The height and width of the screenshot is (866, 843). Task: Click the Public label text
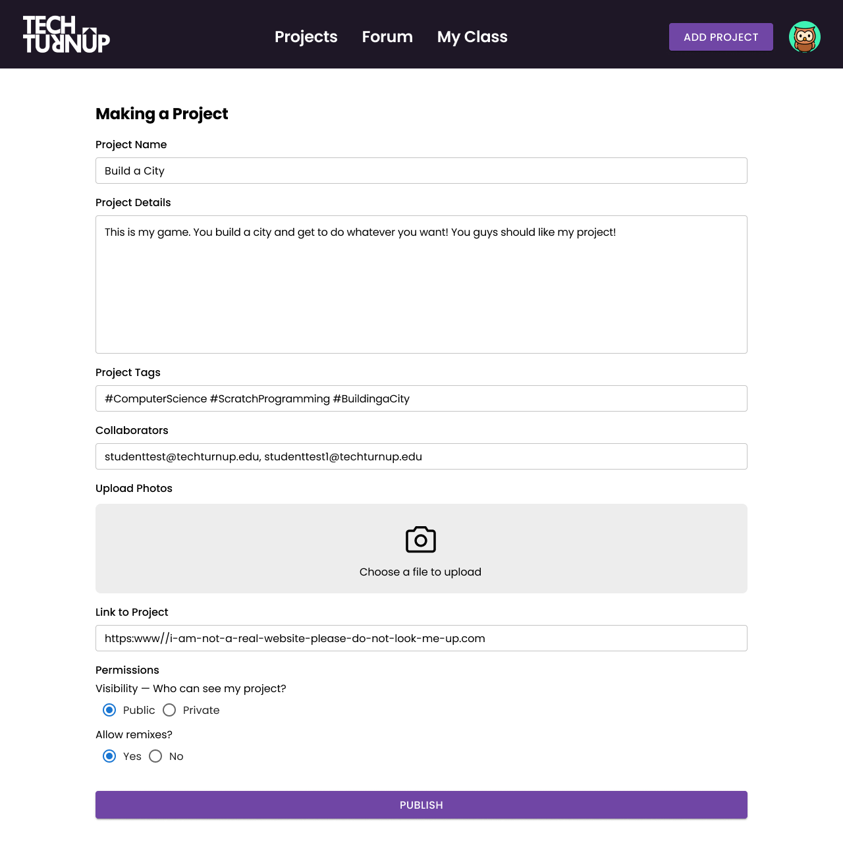[x=139, y=710]
